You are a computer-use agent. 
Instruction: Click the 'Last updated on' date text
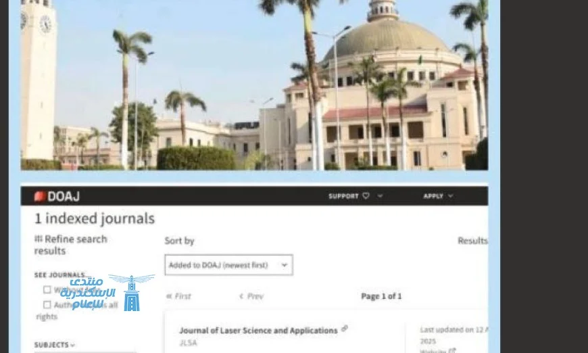(x=454, y=335)
